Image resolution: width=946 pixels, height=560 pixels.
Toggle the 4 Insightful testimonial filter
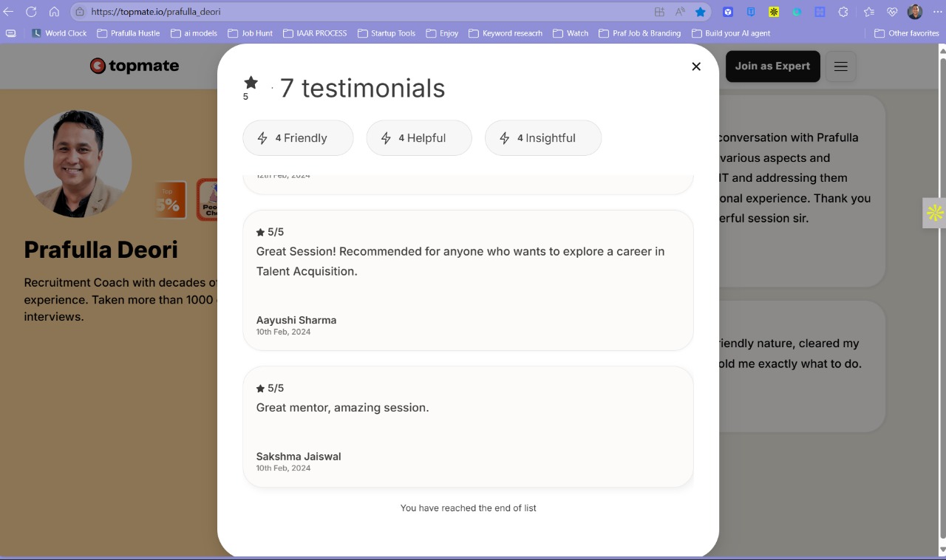542,137
